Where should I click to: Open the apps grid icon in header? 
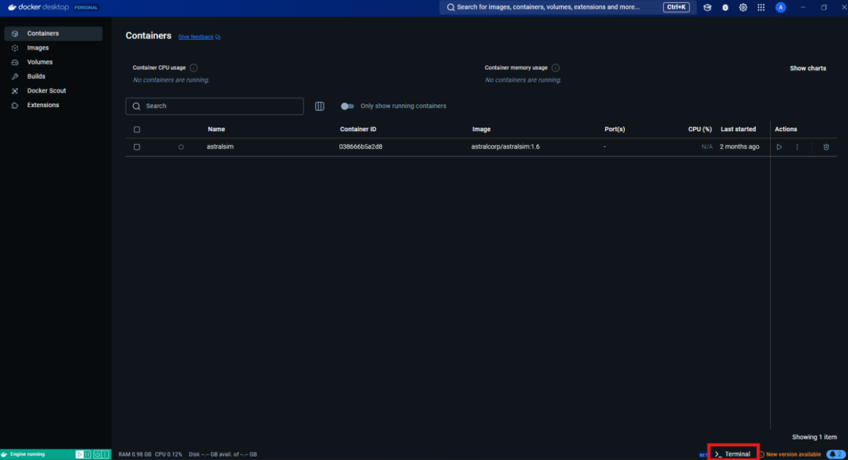[761, 8]
